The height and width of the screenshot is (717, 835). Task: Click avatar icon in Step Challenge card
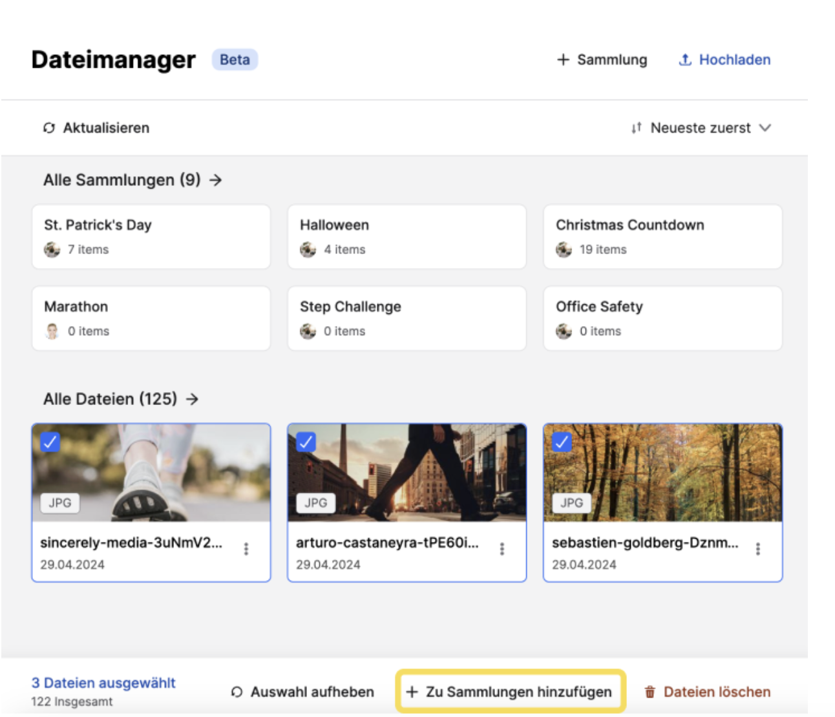[x=308, y=331]
